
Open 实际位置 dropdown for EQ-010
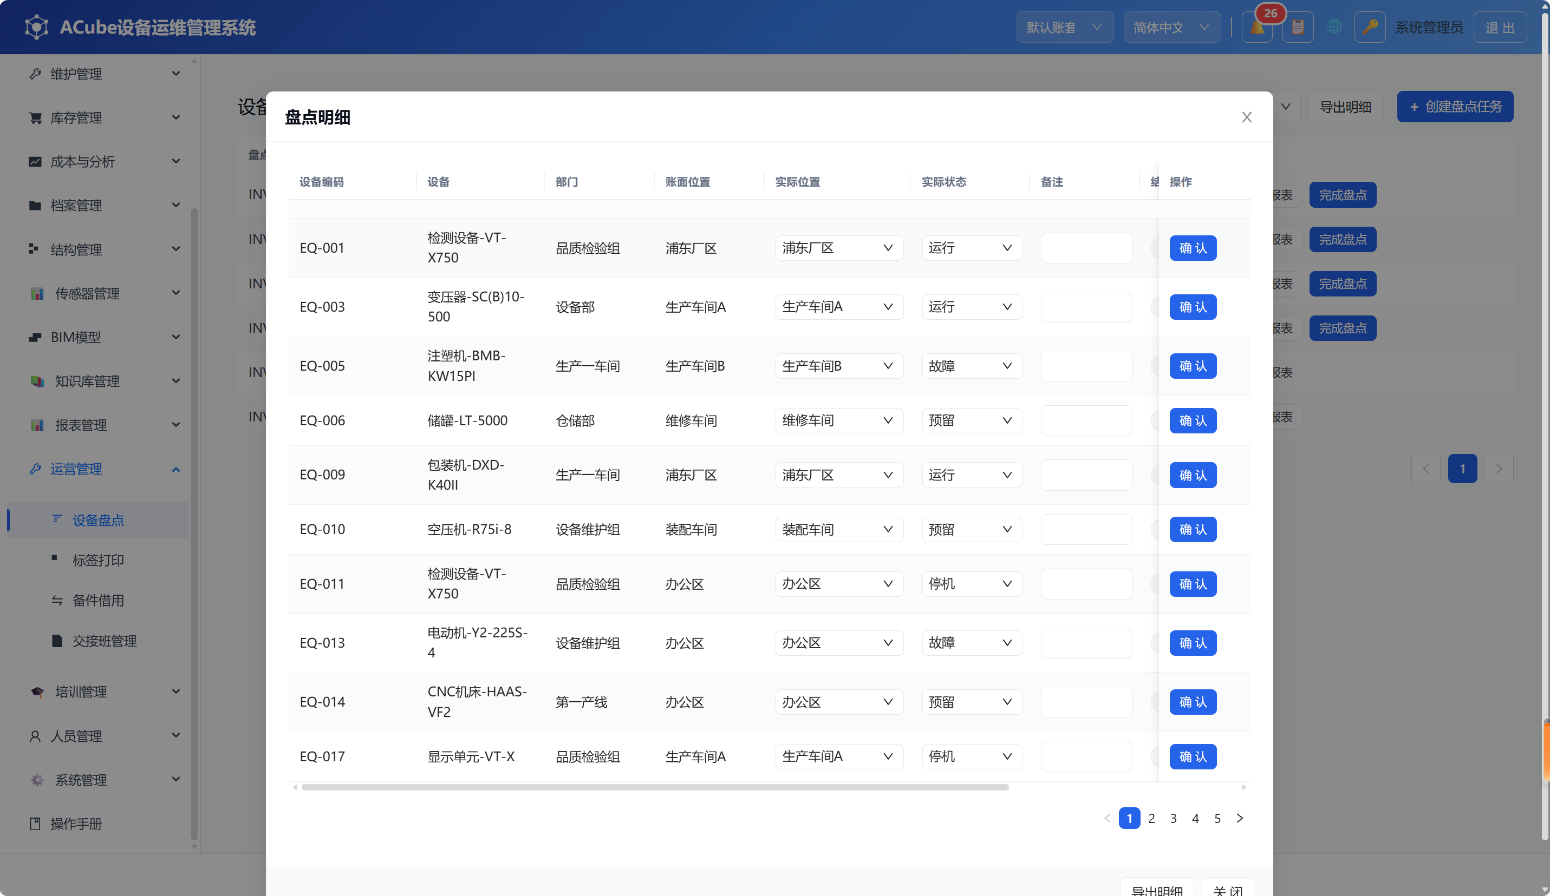839,529
